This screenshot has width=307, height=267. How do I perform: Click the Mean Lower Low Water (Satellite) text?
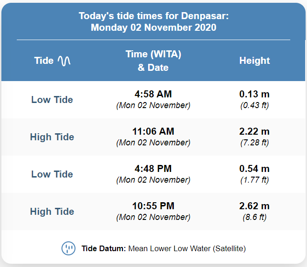coord(187,248)
